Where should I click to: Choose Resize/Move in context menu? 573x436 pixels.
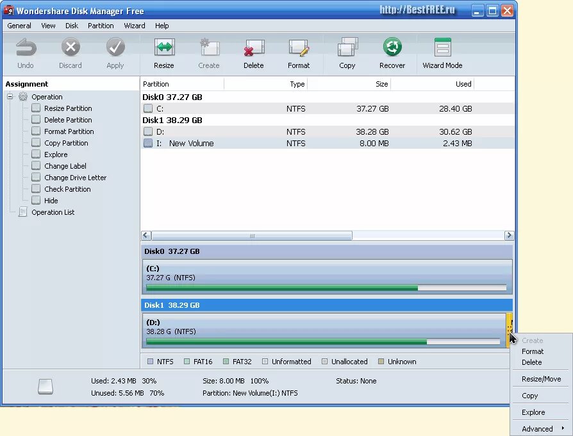pos(541,379)
